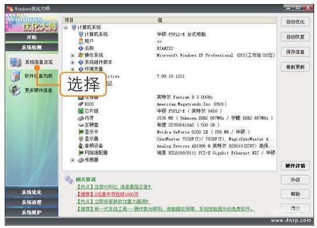Viewport: 317px width, 228px height.
Task: Open the red 【推荐】2元 lottery link
Action: pyautogui.click(x=108, y=194)
